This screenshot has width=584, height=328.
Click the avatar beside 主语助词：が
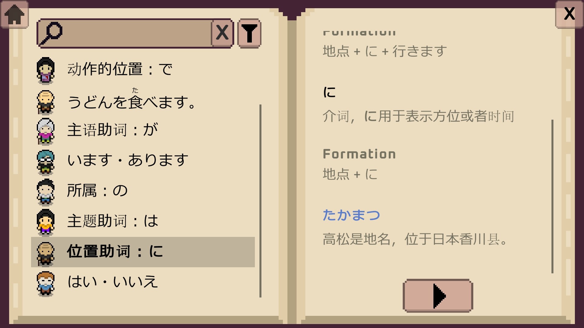46,131
